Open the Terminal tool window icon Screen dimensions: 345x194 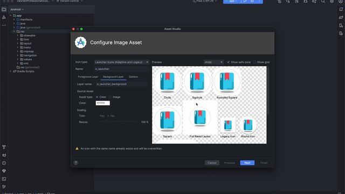coord(4,179)
